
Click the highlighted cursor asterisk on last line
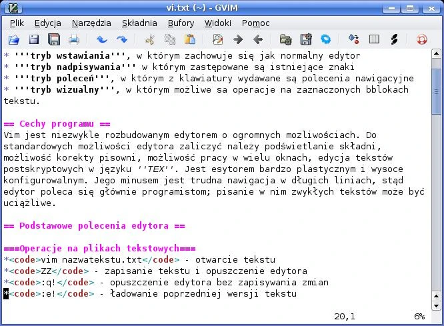[x=6, y=294]
